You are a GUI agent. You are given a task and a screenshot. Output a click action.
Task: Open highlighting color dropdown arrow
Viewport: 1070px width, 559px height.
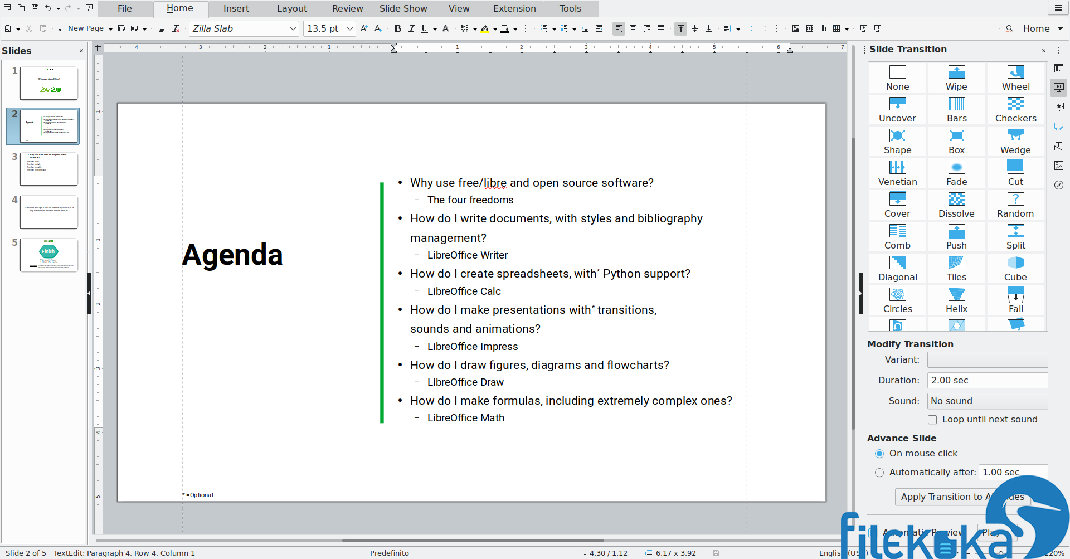point(494,29)
